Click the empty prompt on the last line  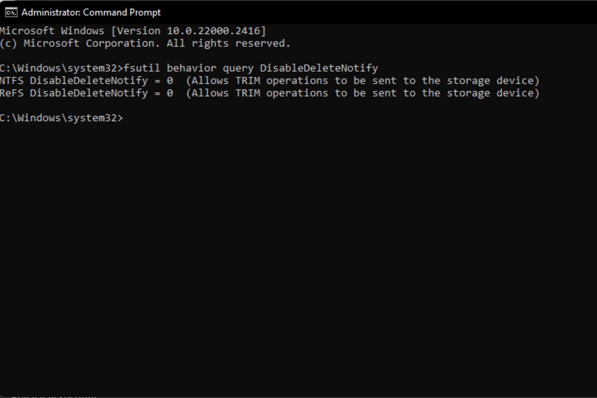[61, 118]
